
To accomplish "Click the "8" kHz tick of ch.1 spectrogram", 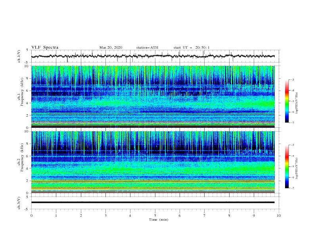I will click(x=28, y=78).
